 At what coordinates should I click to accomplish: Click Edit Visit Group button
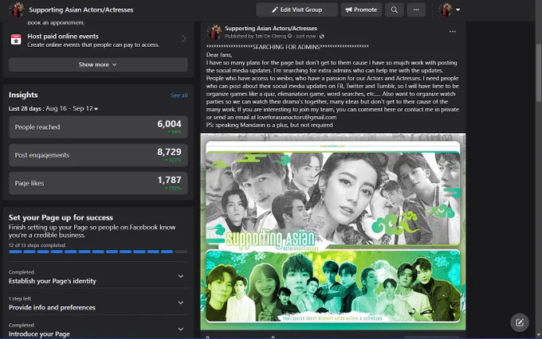click(297, 10)
